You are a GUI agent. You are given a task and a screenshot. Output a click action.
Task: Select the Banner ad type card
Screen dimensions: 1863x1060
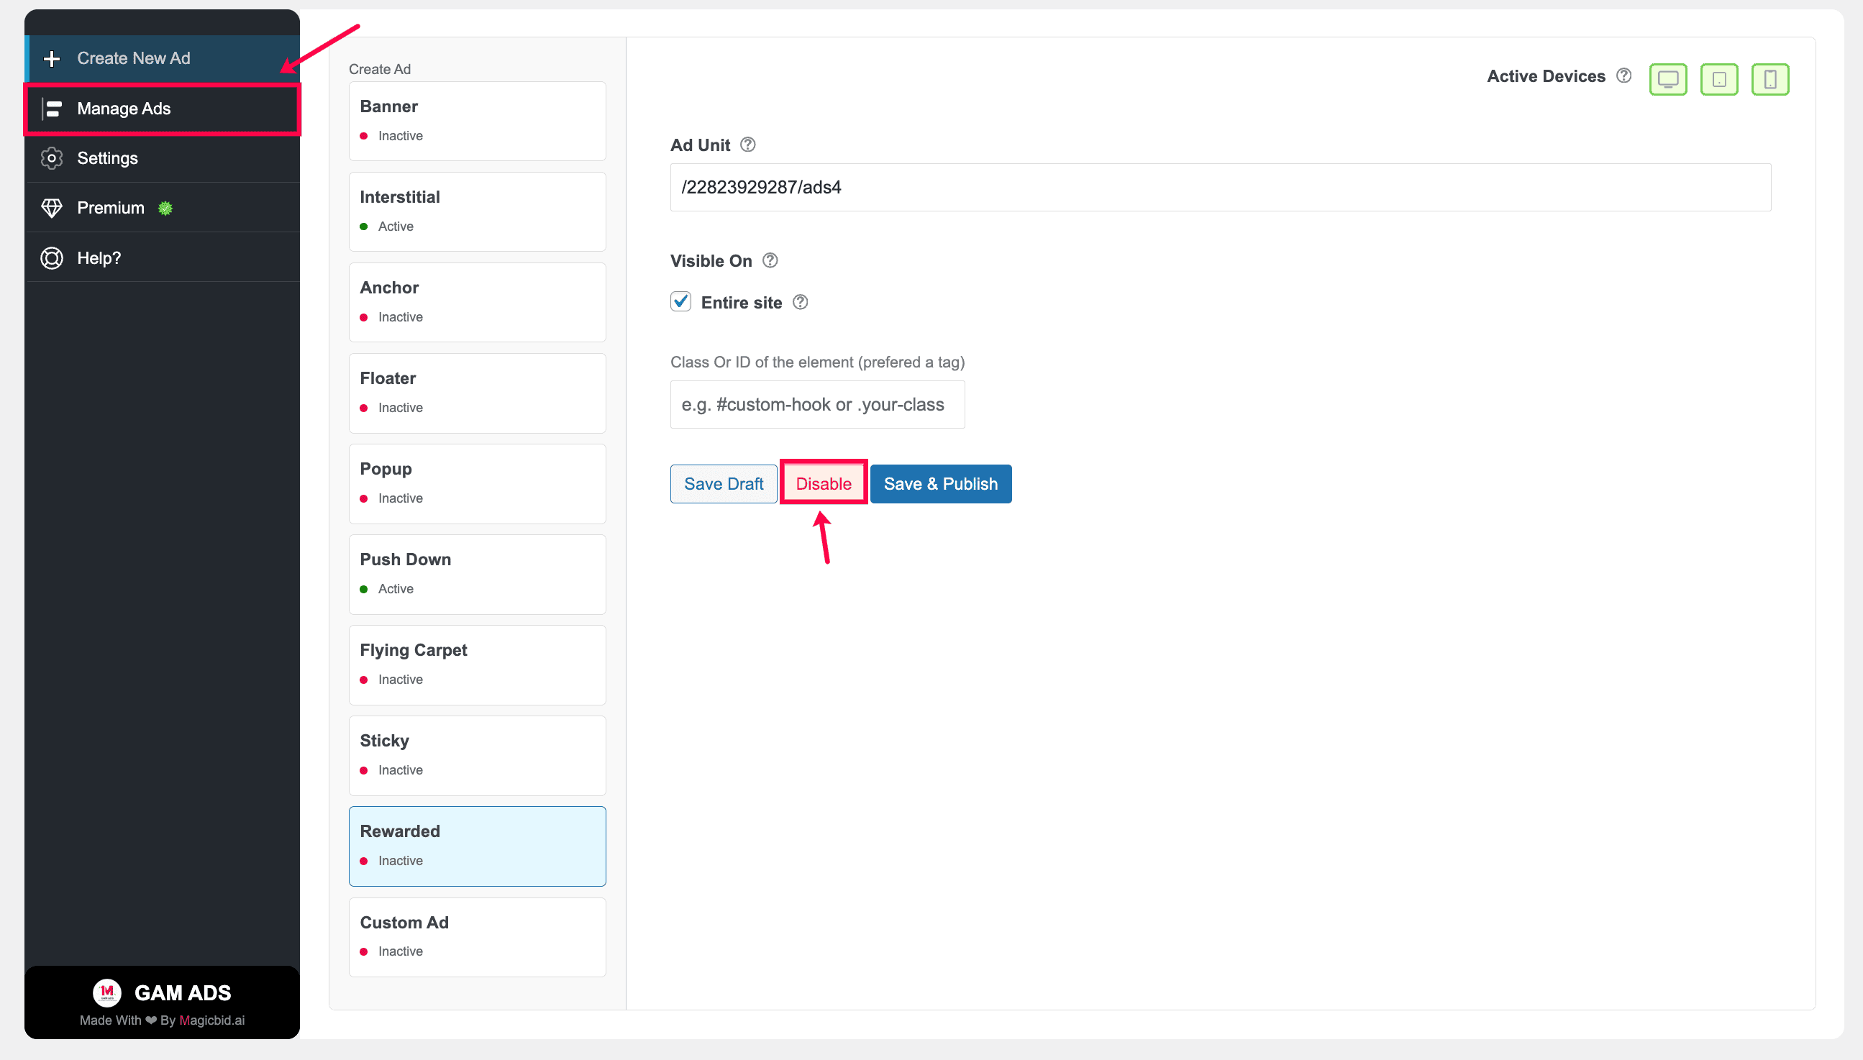coord(477,121)
